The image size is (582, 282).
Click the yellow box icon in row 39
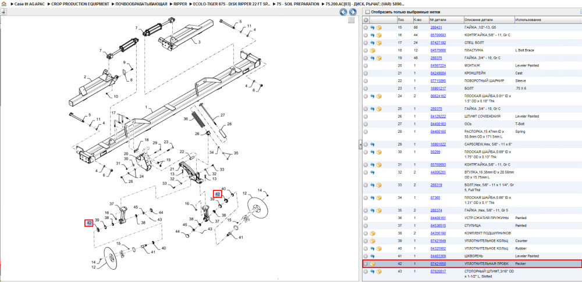click(x=372, y=241)
